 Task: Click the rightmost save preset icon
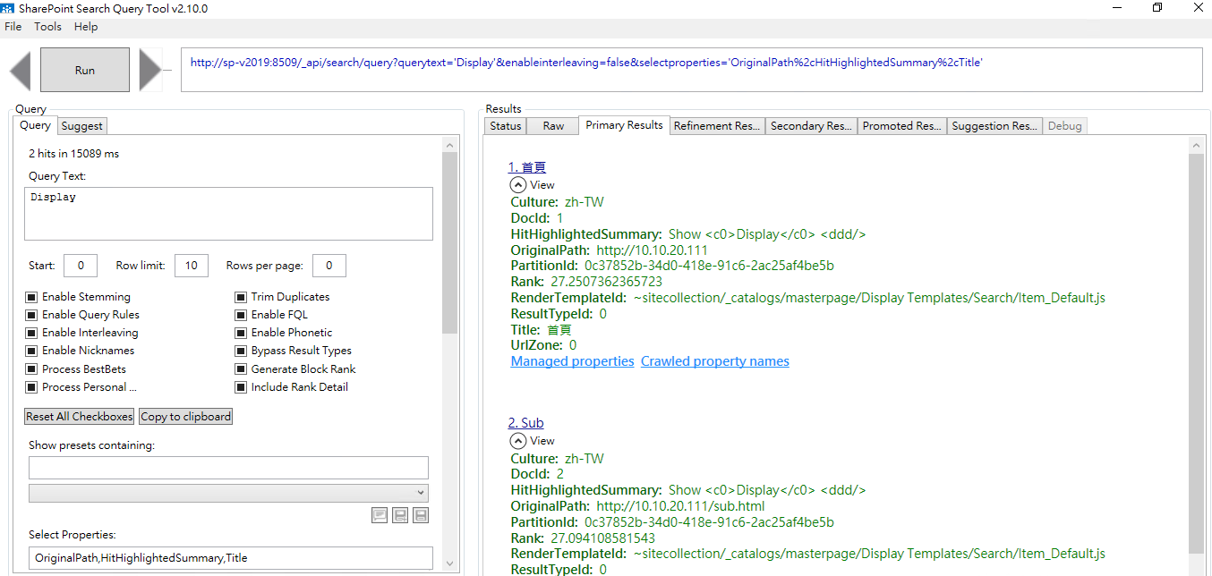(420, 514)
